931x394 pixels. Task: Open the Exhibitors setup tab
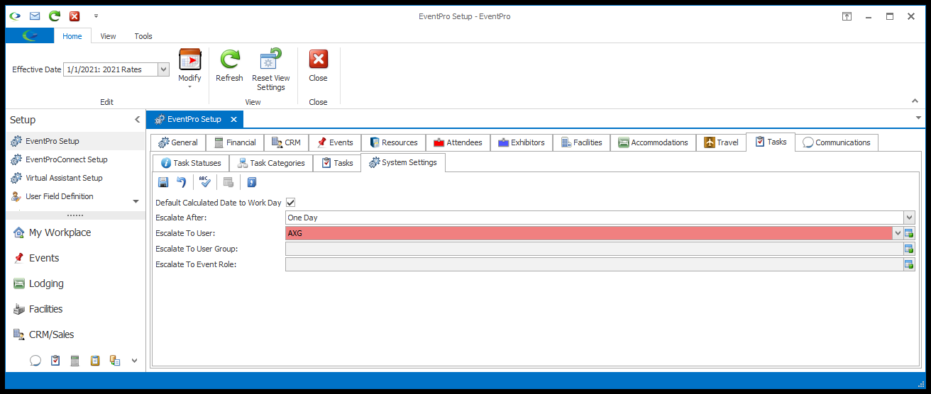(x=522, y=142)
